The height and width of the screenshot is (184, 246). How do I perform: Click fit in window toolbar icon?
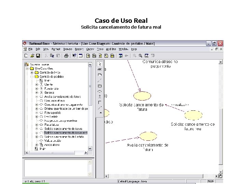(147, 56)
